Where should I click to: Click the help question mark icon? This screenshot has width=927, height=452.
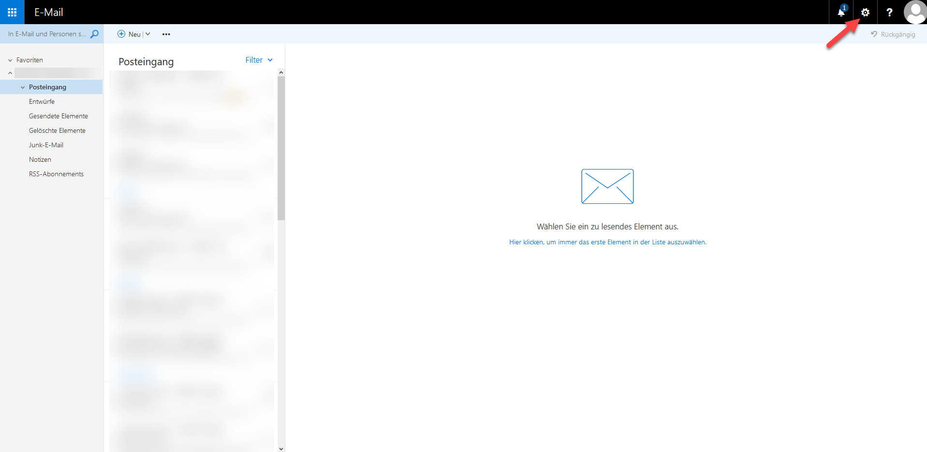click(889, 12)
